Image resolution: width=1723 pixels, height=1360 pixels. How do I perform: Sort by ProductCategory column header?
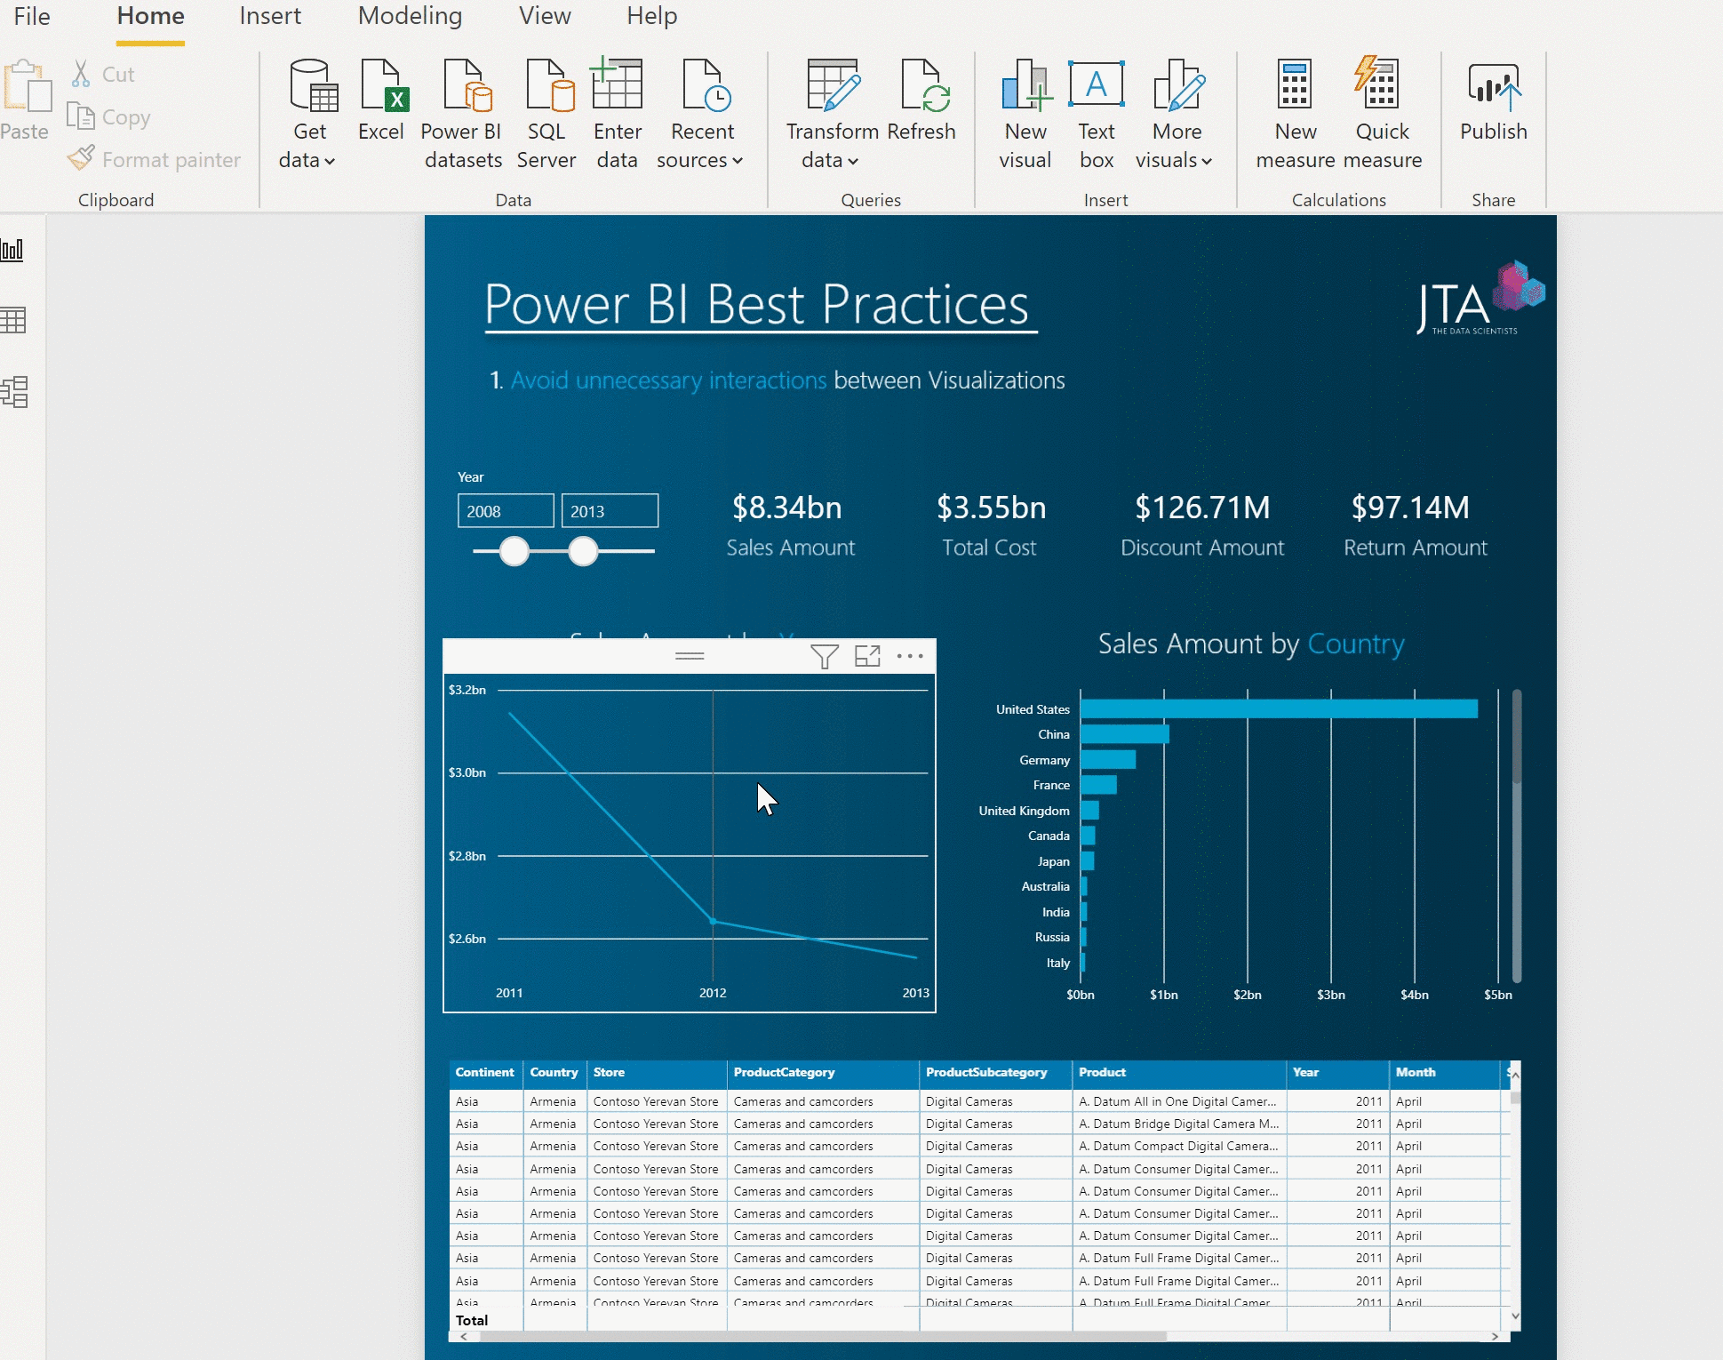tap(822, 1073)
